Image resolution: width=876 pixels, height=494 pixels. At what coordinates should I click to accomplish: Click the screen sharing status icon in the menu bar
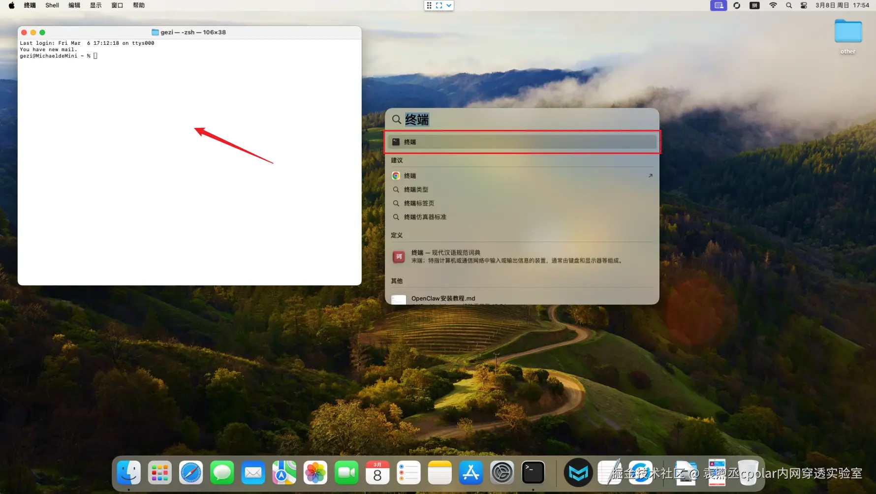point(719,5)
